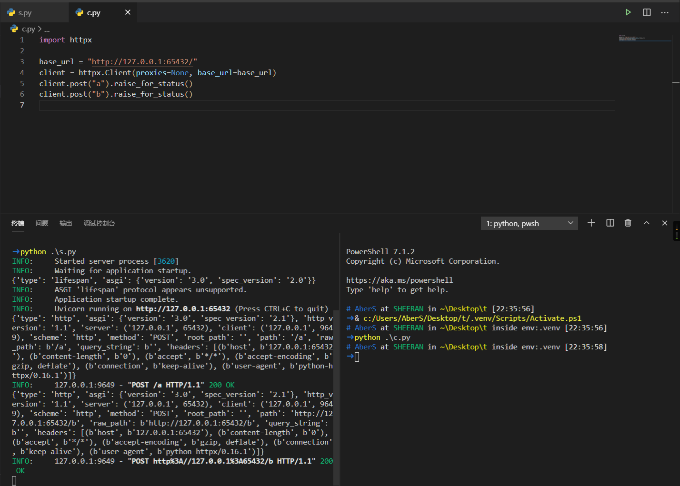Maximize the panel with the chevron icon

pyautogui.click(x=646, y=223)
